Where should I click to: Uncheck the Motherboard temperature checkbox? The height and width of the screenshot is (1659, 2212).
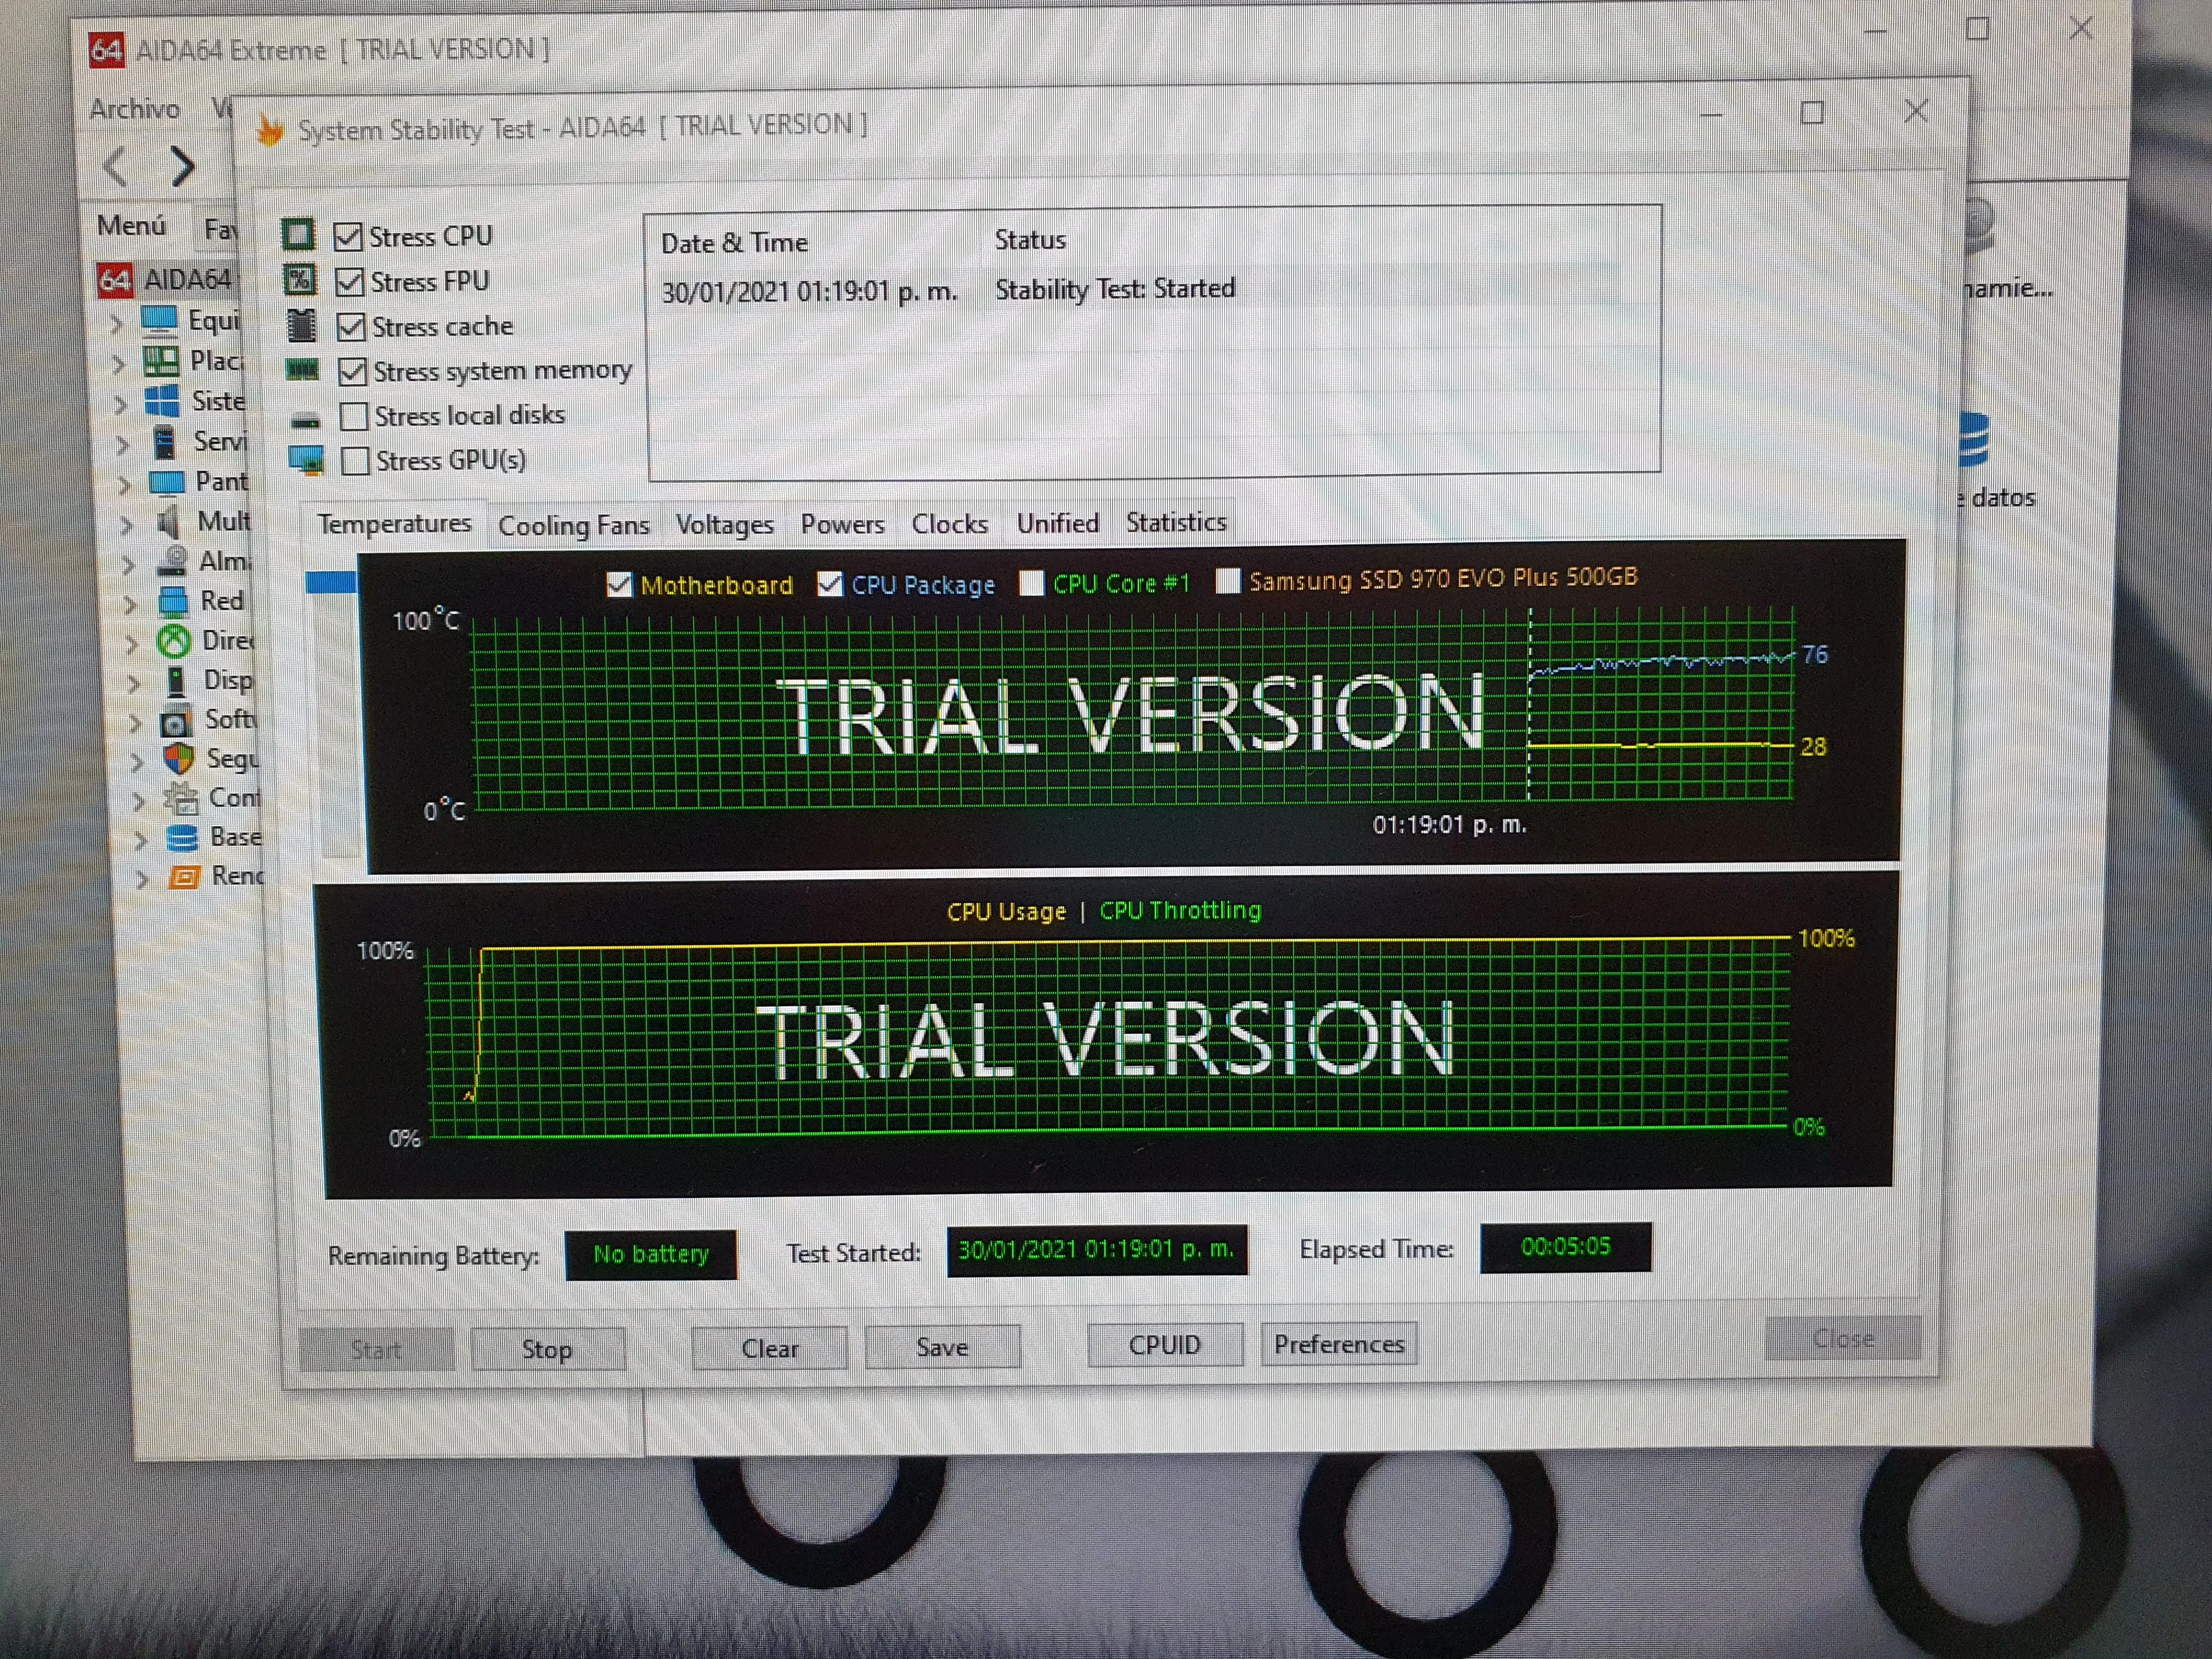(x=619, y=585)
